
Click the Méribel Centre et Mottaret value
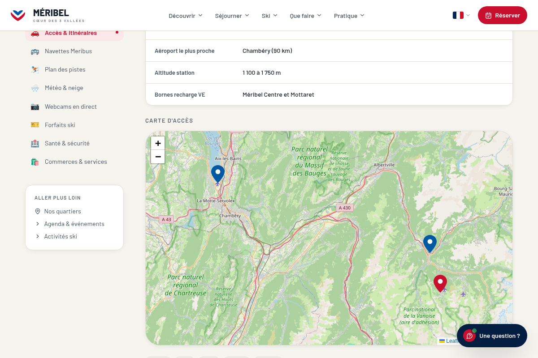click(x=278, y=95)
